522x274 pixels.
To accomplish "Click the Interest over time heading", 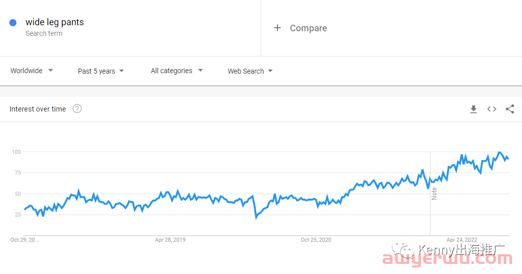I will coord(37,109).
